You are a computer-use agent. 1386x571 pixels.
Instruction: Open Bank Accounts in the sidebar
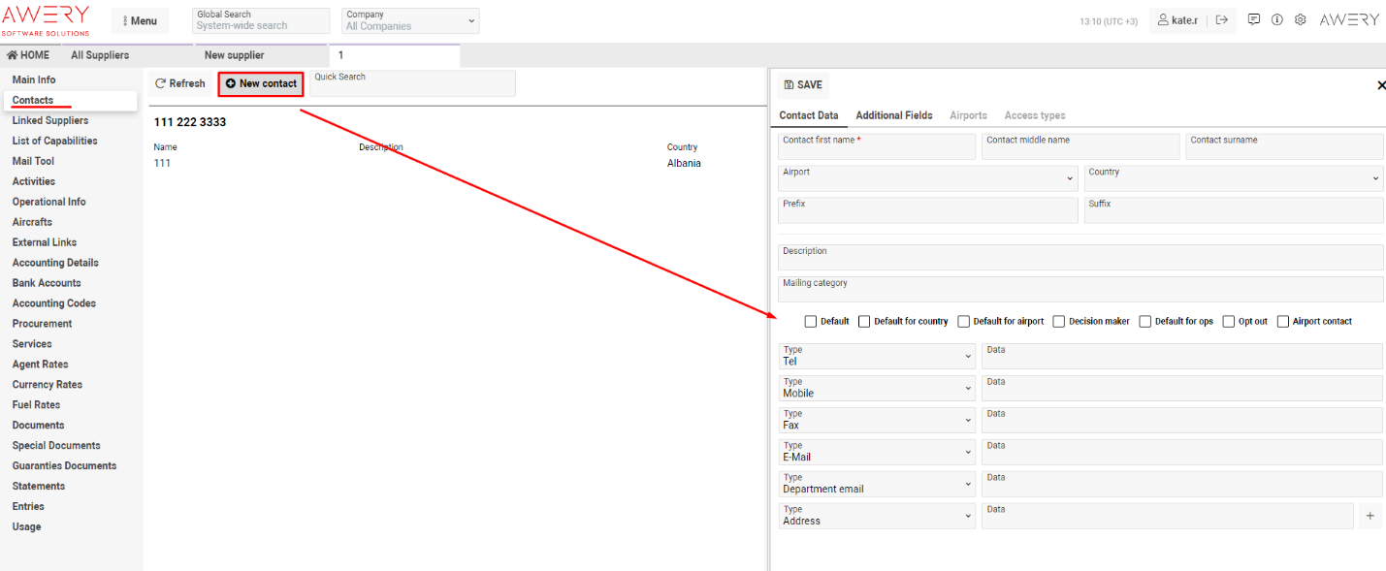tap(47, 283)
